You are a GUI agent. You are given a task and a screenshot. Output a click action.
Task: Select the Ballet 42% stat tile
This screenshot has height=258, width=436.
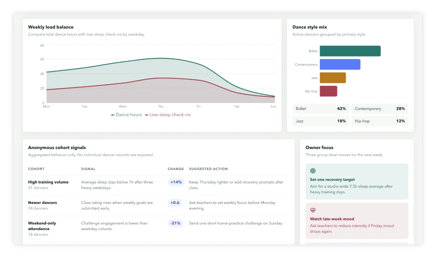[320, 109]
